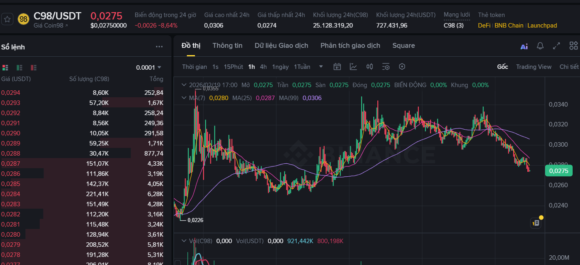
Task: Open chart display settings list icon
Action: click(x=386, y=67)
